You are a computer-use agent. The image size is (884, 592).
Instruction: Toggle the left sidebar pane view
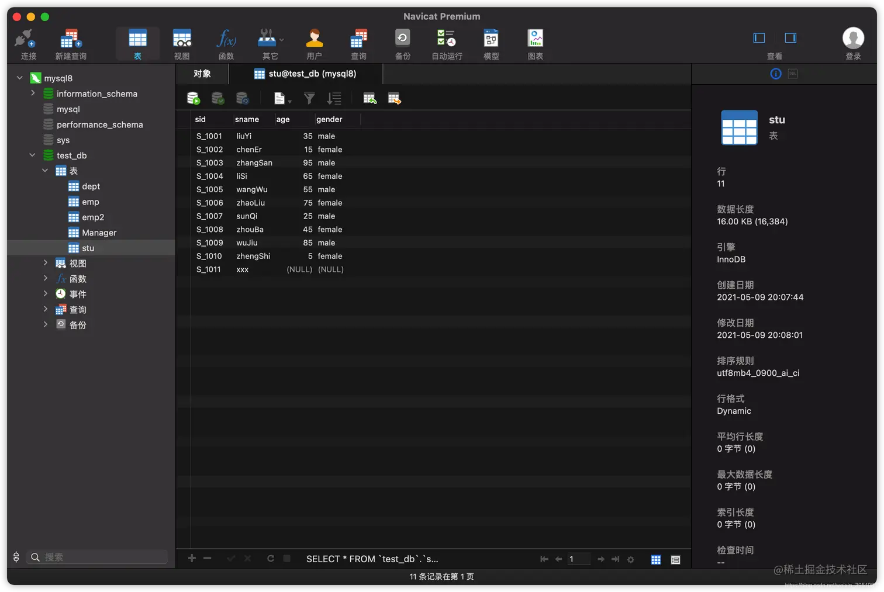[x=759, y=38]
